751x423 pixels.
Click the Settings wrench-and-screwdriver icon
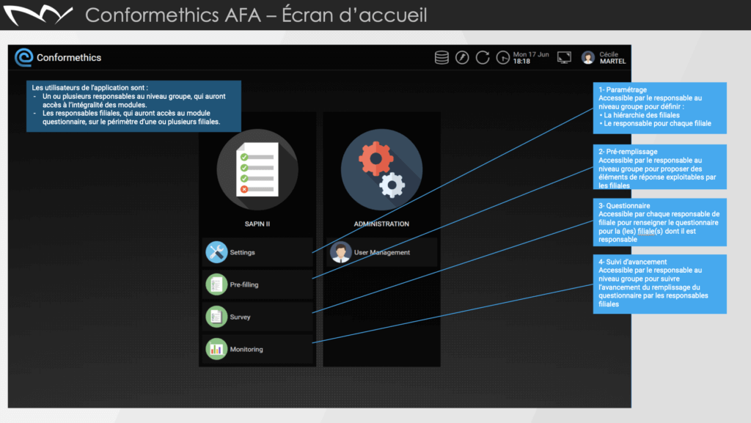click(216, 252)
